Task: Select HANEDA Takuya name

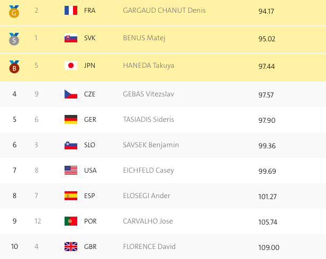Action: (148, 66)
